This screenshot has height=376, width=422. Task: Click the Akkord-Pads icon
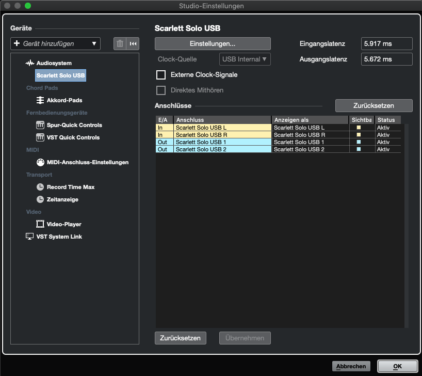click(40, 100)
